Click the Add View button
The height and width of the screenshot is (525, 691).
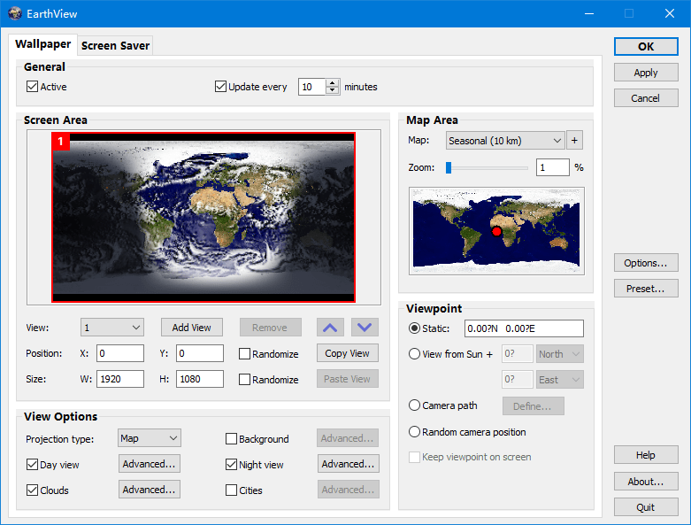tap(191, 328)
